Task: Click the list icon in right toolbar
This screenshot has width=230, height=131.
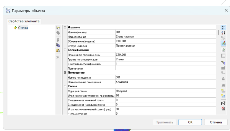Action: 223,55
